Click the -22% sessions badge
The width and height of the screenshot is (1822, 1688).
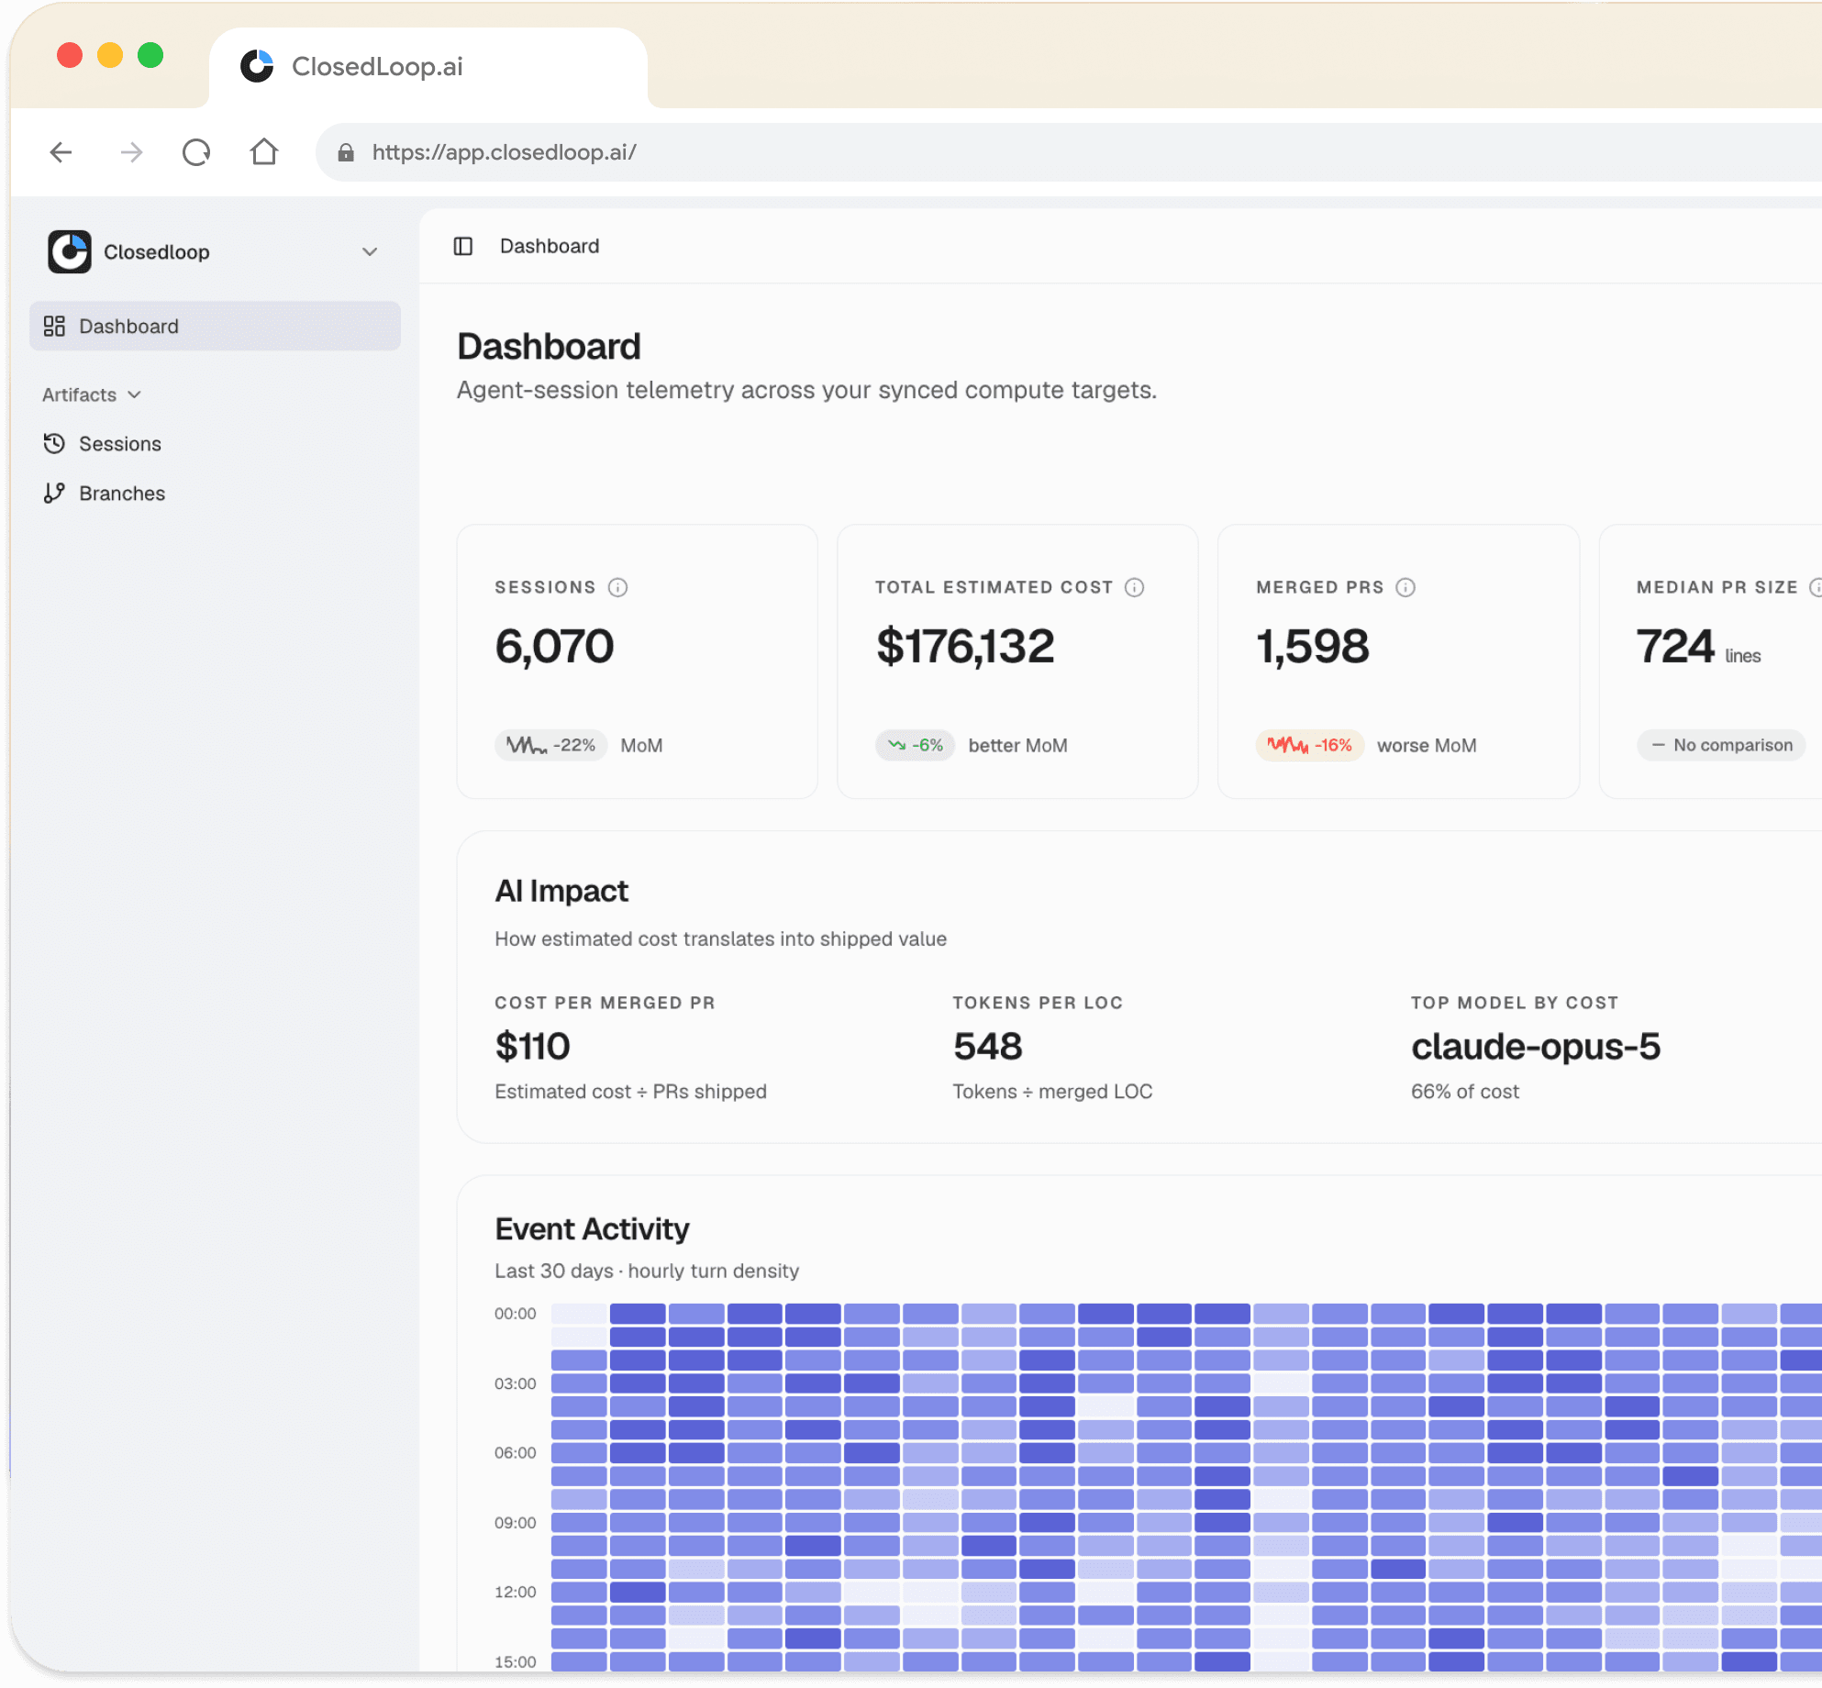tap(551, 745)
